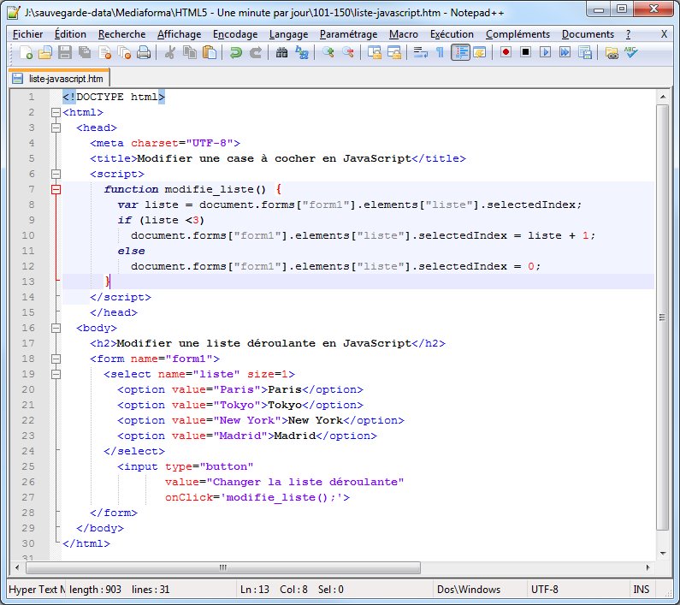Collapse the function modifie_liste fold marker
This screenshot has width=680, height=605.
56,189
